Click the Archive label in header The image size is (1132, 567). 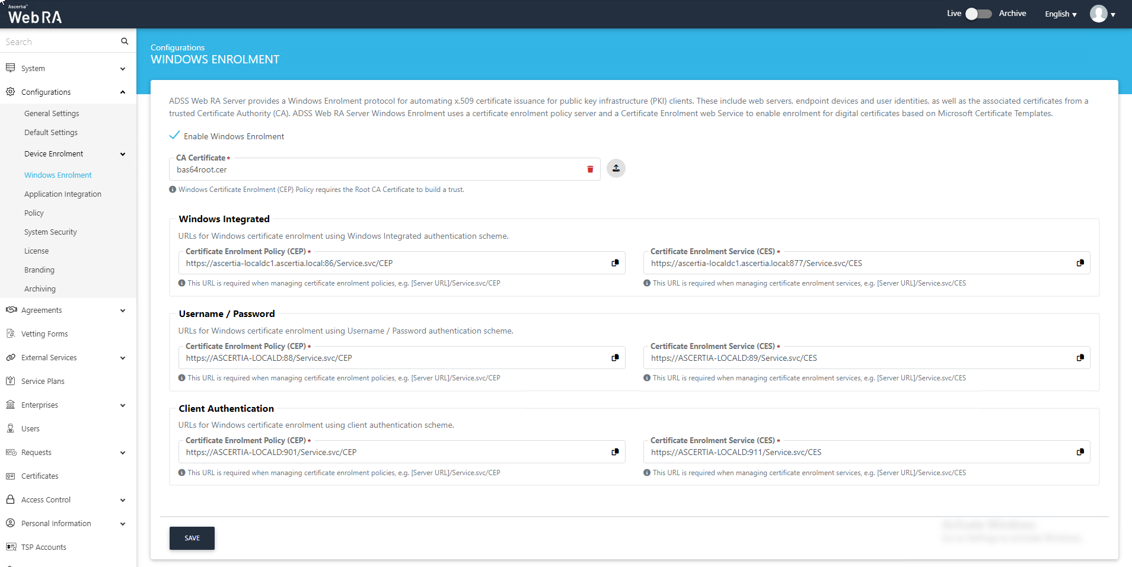1012,13
